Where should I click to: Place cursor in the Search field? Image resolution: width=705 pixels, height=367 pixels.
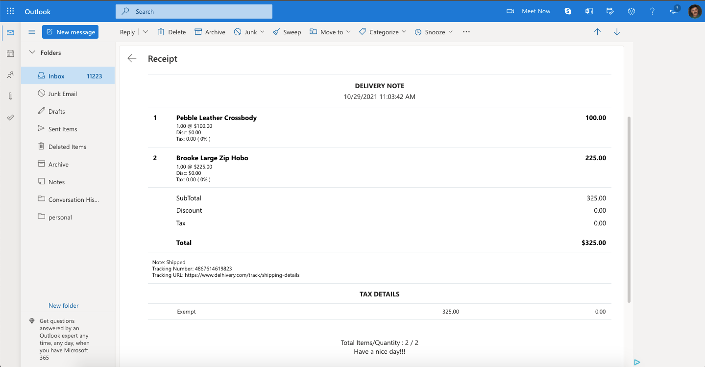click(194, 11)
